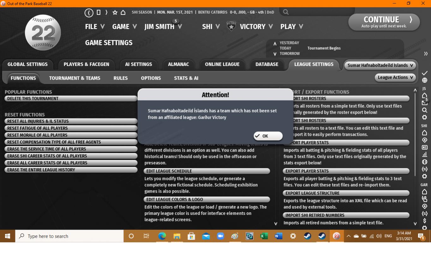Open the AI SETTINGS tab
The height and width of the screenshot is (260, 431).
pyautogui.click(x=139, y=64)
